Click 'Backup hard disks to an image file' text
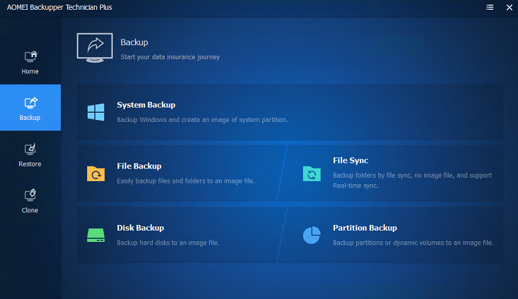The width and height of the screenshot is (518, 299). [168, 243]
